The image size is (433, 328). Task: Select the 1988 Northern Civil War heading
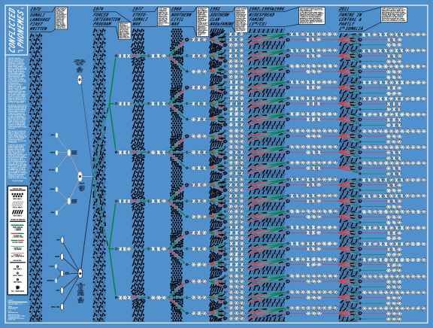click(181, 17)
